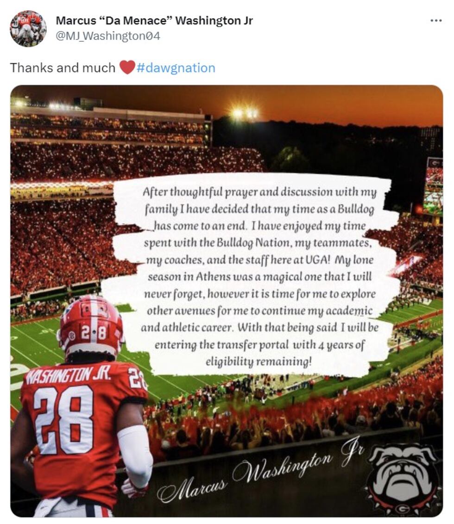Screen dimensions: 454x524
Task: Click the profile avatar picture
Action: [x=28, y=28]
